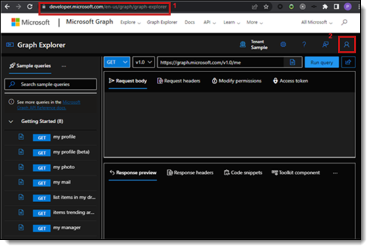Click the browser back arrow

7,7
